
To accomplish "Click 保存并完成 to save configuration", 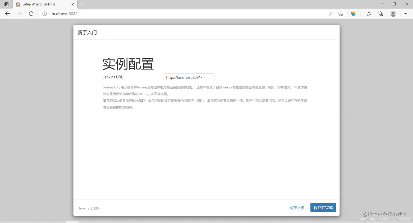I will pyautogui.click(x=323, y=207).
